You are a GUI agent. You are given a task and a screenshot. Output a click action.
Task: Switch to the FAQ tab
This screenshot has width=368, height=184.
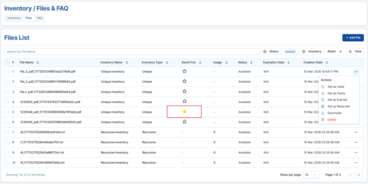point(40,18)
